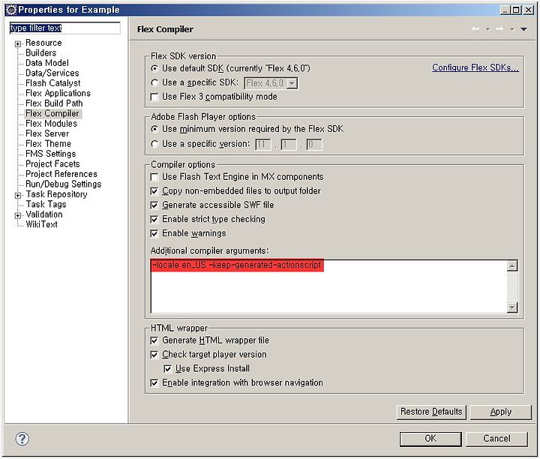Select Data Model in the tree
This screenshot has width=540, height=459.
tap(47, 63)
